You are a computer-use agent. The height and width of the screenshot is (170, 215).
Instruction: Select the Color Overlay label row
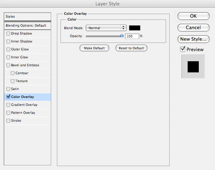pos(28,97)
